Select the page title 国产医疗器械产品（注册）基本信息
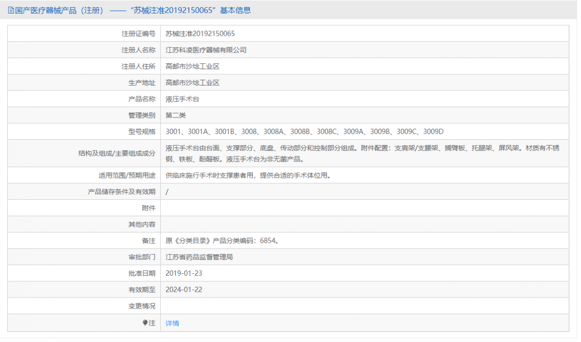The image size is (581, 342). coord(133,10)
